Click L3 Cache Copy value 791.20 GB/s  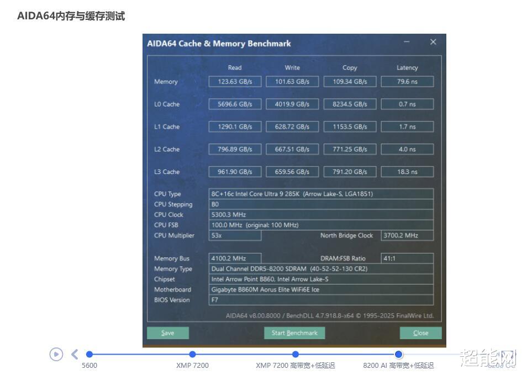click(350, 172)
